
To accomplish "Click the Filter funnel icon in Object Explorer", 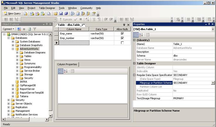I will tap(34, 29).
